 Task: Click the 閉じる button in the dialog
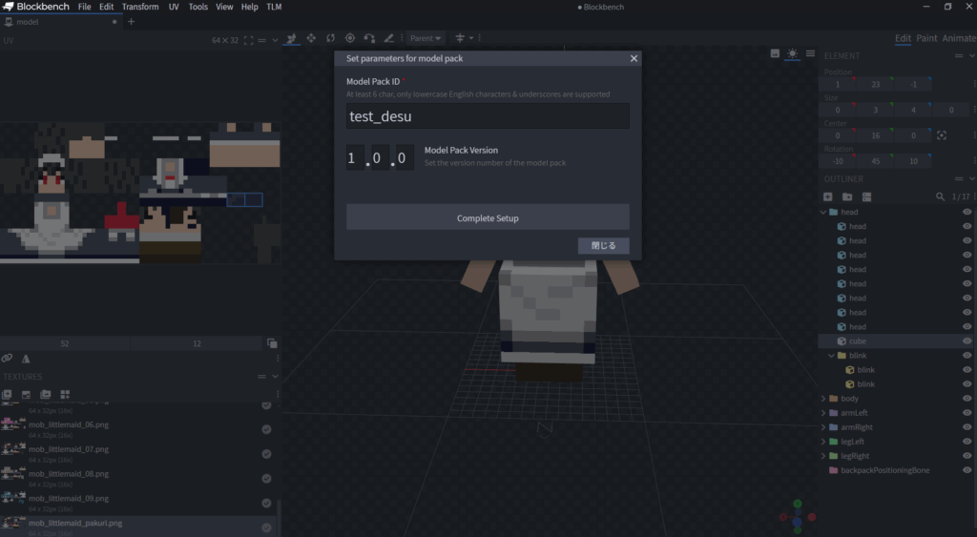pos(603,246)
